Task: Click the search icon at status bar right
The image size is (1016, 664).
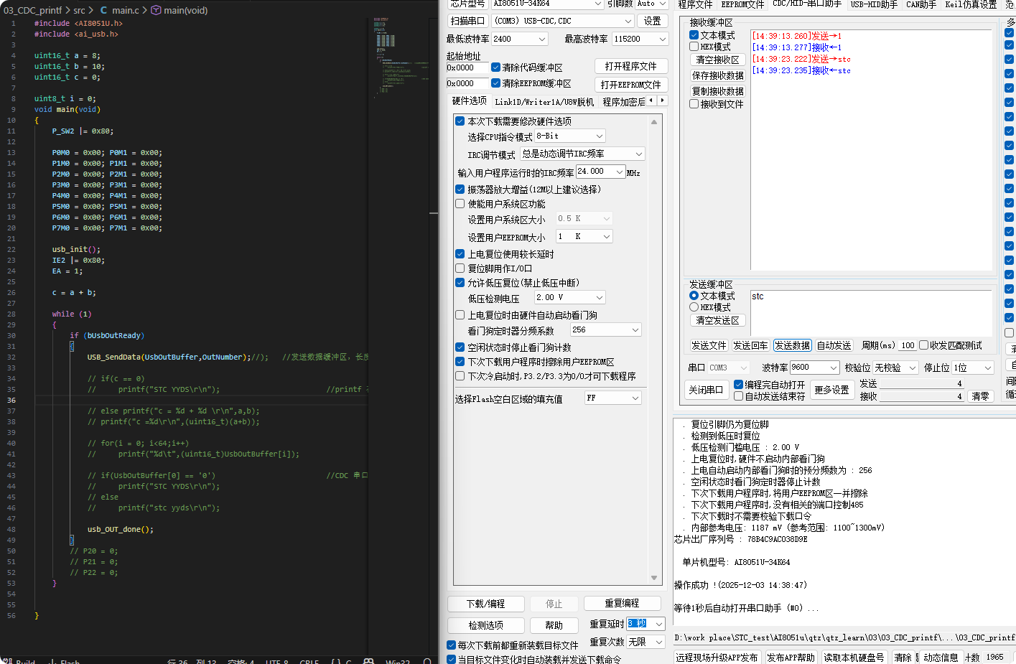Action: [x=429, y=660]
